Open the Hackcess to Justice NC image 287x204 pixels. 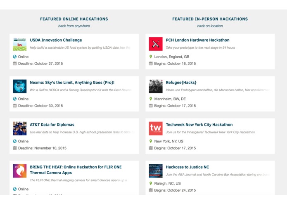[x=156, y=171]
